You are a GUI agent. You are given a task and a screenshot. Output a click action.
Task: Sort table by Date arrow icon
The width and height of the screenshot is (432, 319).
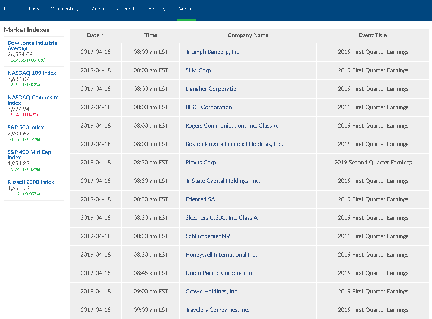[x=103, y=35]
